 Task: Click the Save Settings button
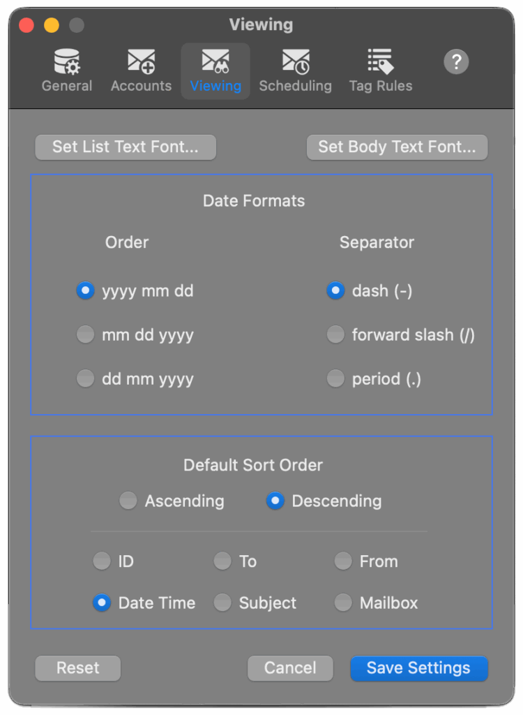[418, 668]
